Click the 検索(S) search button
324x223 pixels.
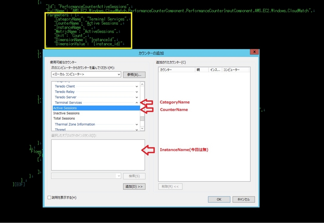click(x=134, y=176)
